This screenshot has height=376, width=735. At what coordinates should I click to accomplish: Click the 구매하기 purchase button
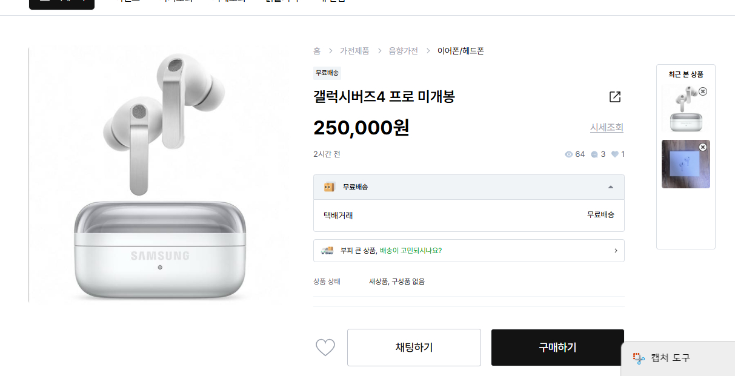(557, 348)
